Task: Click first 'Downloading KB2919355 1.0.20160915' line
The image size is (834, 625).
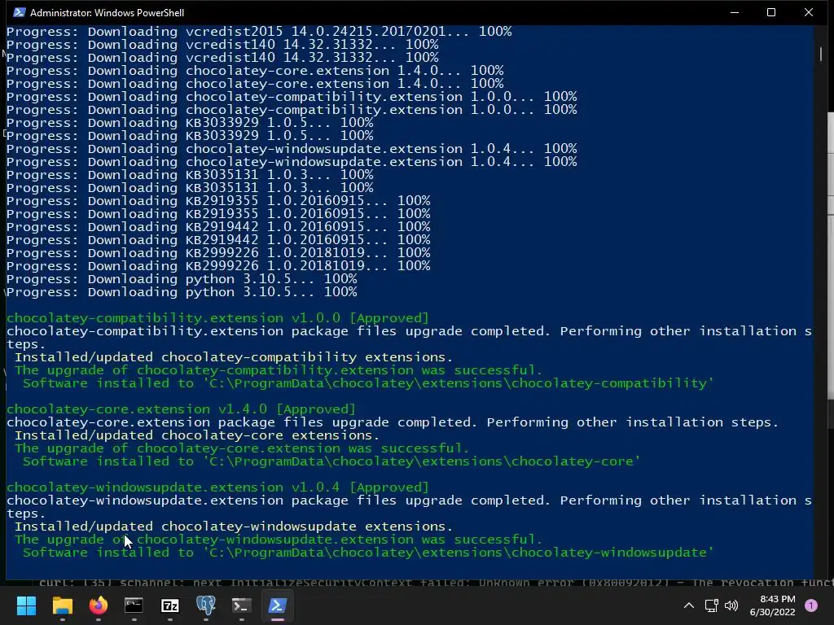Action: (218, 201)
